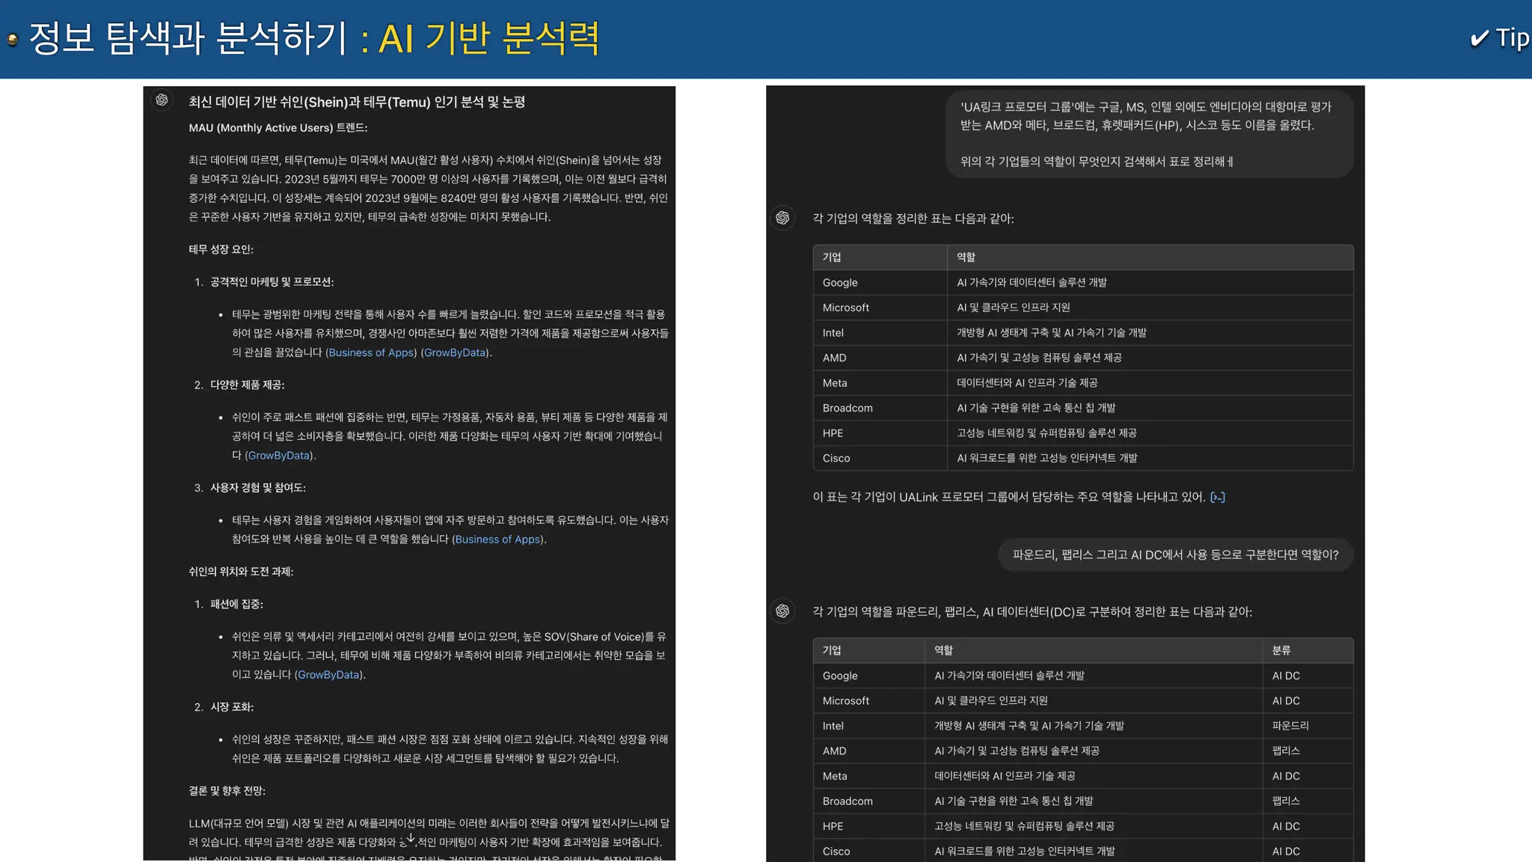Open the GrowByData link in the 공격적인 마케팅 paragraph
Viewport: 1532px width, 862px height.
455,352
